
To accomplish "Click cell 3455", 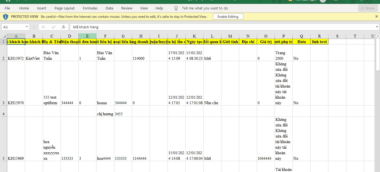I will [x=123, y=111].
